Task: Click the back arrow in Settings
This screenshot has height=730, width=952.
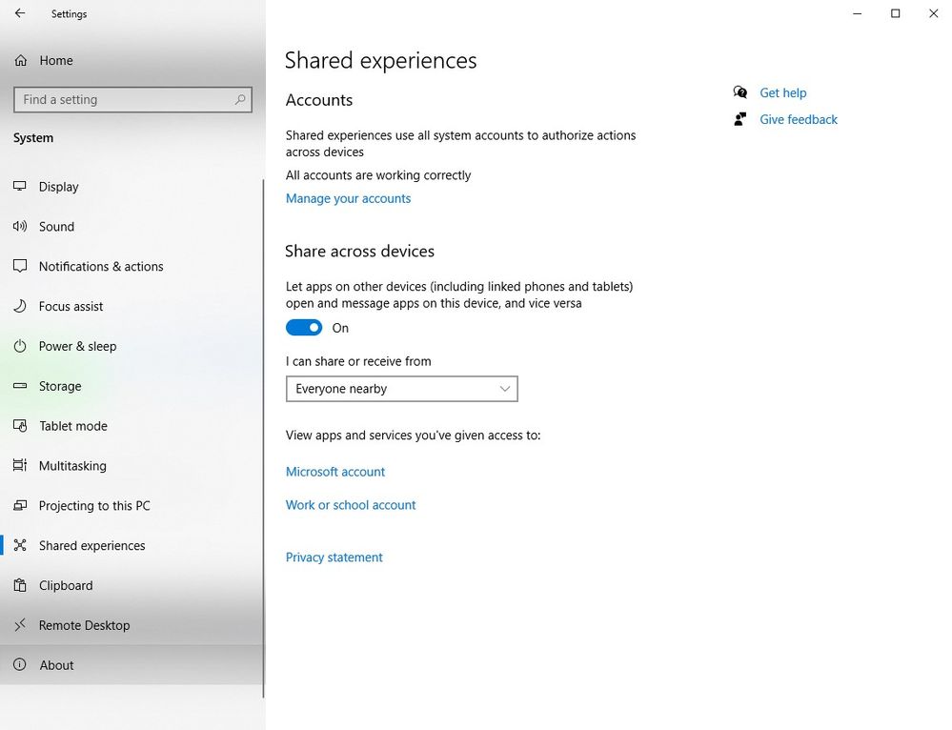Action: [x=20, y=13]
